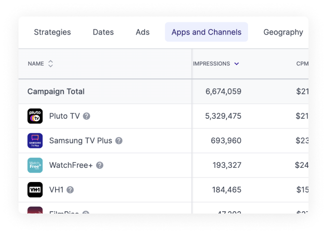
Task: Go to the Geography tab
Action: (283, 32)
